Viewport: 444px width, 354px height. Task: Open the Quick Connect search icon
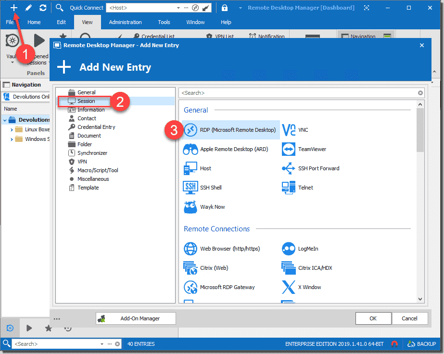pos(60,8)
